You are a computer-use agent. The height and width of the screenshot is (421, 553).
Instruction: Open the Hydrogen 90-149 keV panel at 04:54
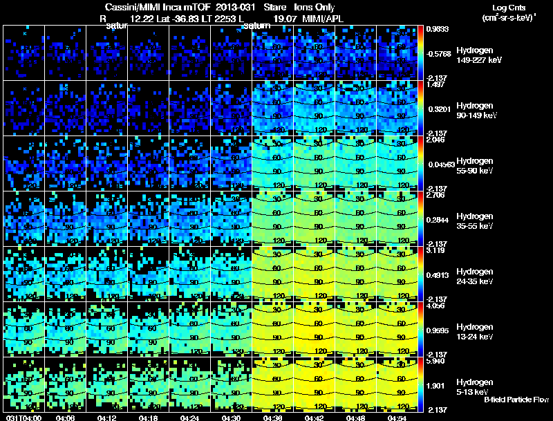[x=397, y=109]
